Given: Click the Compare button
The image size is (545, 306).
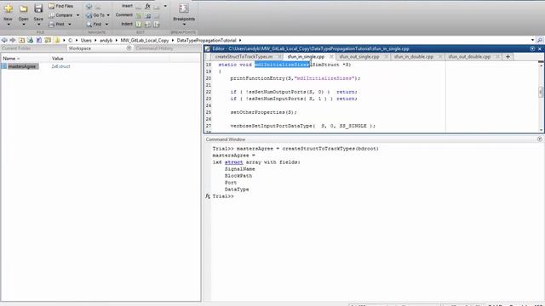Looking at the screenshot, I should pyautogui.click(x=60, y=15).
